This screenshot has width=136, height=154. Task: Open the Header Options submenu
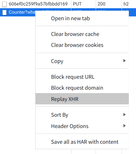click(82, 126)
